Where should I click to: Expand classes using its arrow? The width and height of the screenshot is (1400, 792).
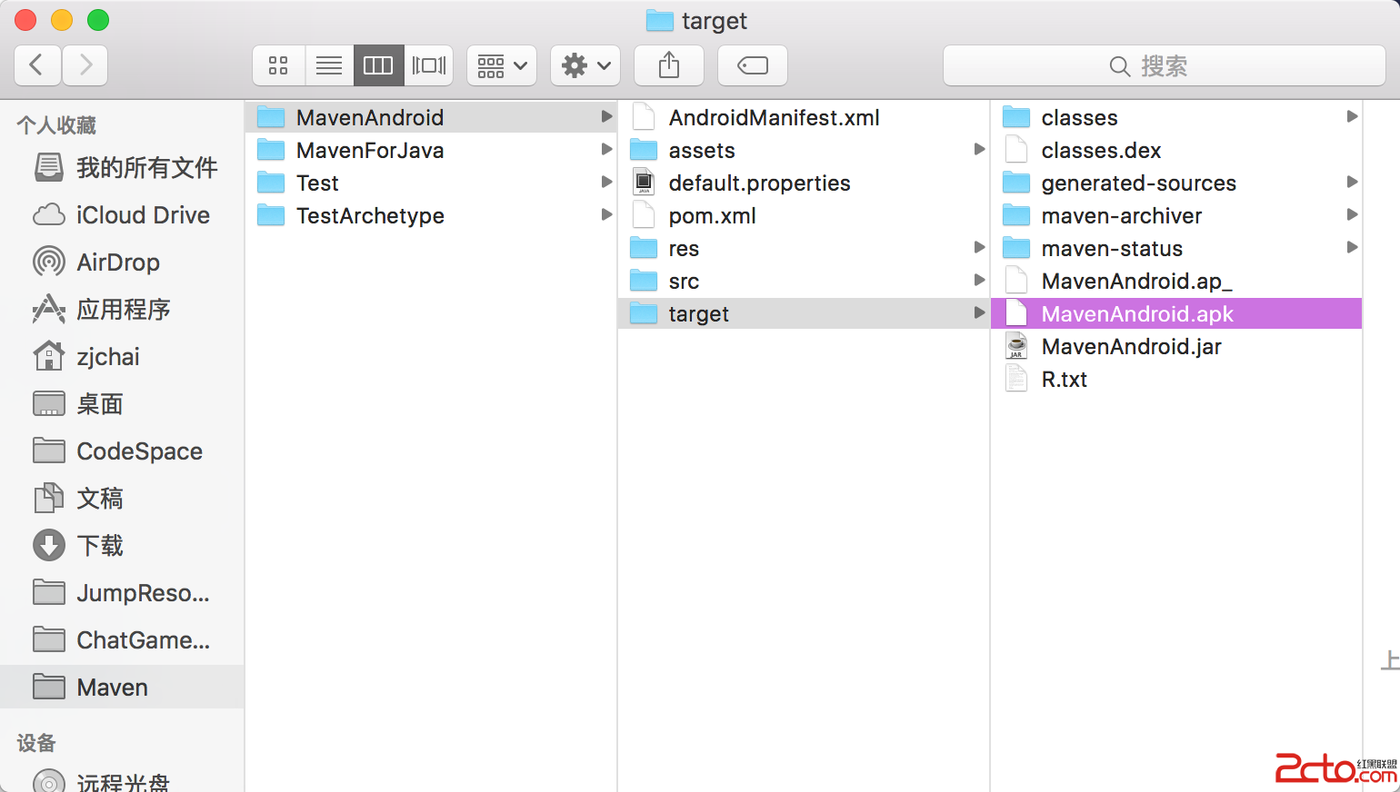1352,116
